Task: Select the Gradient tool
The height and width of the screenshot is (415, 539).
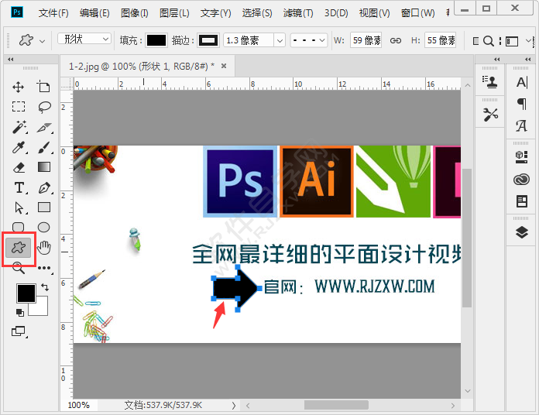Action: pyautogui.click(x=44, y=167)
